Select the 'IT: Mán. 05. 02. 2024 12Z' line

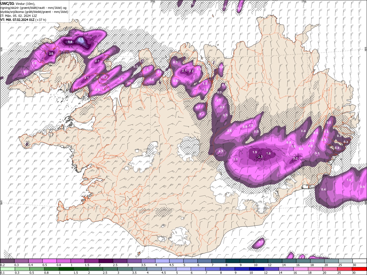click(x=19, y=16)
